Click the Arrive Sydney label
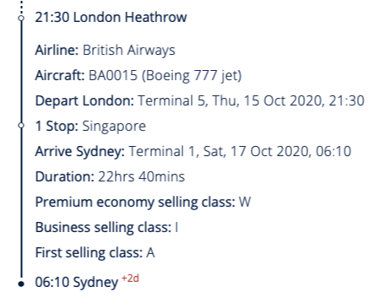380x308 pixels. pyautogui.click(x=80, y=151)
